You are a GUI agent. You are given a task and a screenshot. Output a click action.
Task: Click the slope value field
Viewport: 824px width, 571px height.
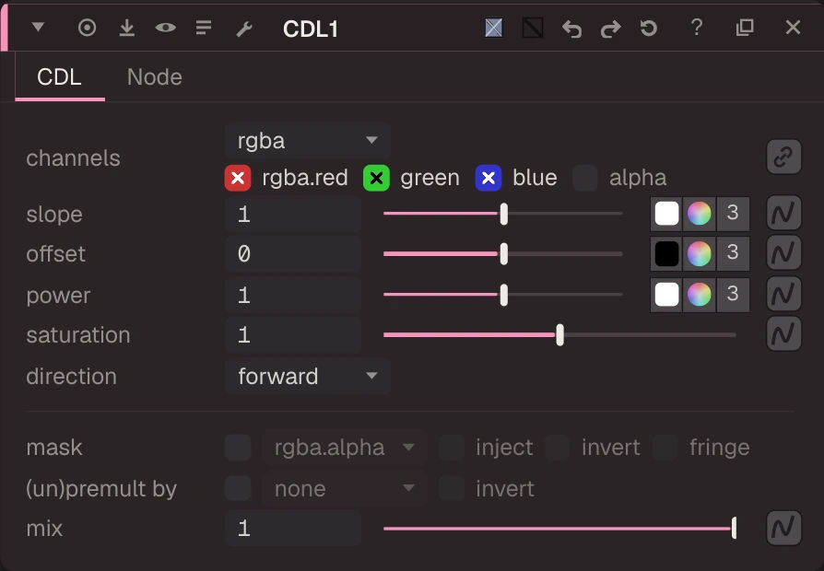(293, 214)
